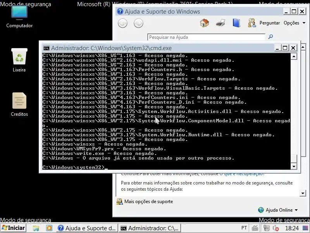Click the Help window title bar question icon
The width and height of the screenshot is (310, 233).
tap(120, 12)
